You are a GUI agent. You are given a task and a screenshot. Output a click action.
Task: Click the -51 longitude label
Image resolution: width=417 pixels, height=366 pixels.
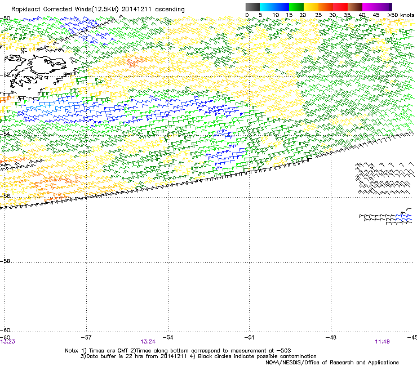(x=249, y=337)
